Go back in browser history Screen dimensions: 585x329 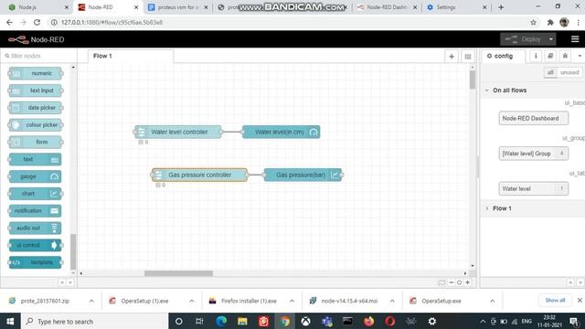[9, 22]
